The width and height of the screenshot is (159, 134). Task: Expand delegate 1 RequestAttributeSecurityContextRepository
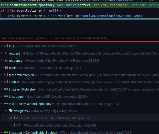coord(11,125)
